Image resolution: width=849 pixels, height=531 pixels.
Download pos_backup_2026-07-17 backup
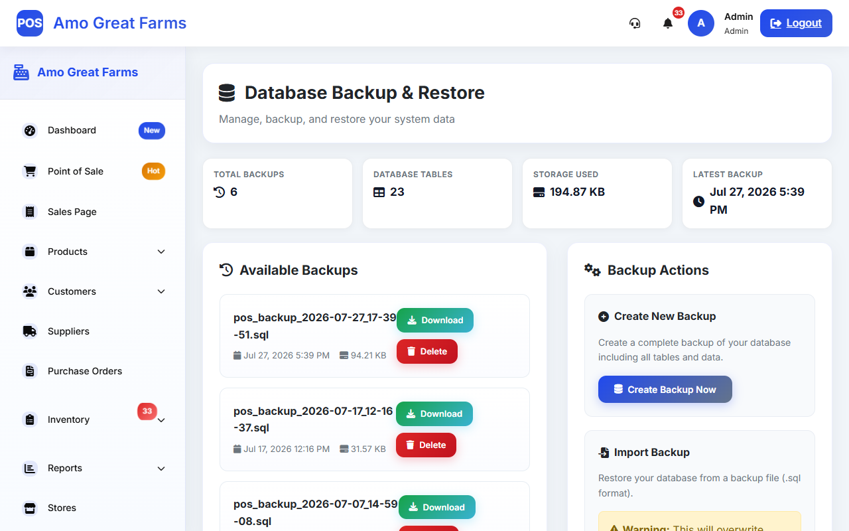(434, 414)
